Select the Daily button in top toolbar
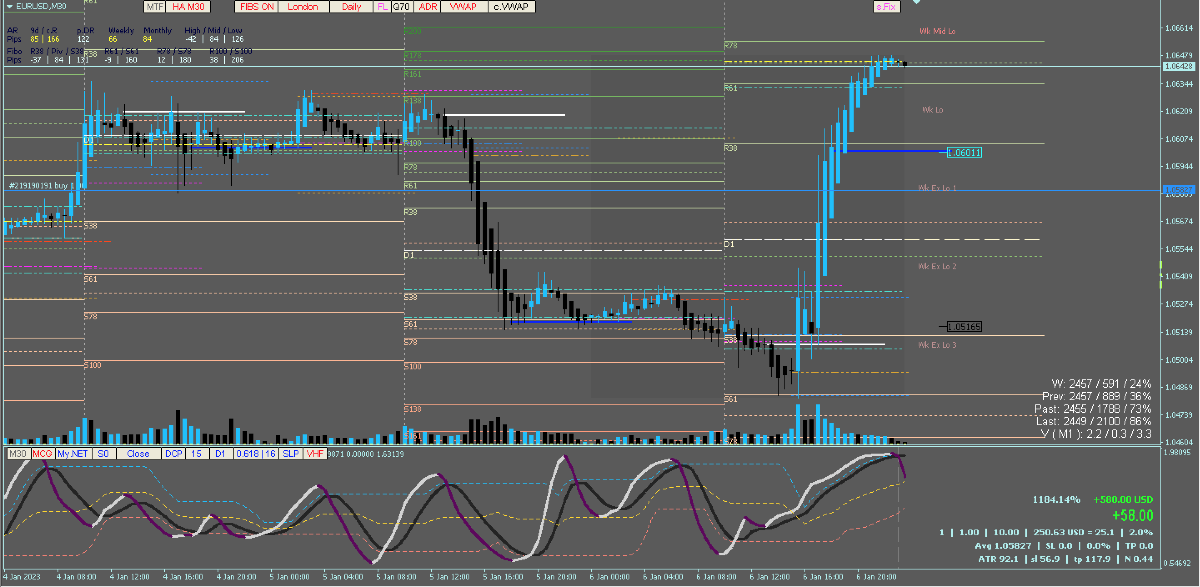 click(351, 7)
